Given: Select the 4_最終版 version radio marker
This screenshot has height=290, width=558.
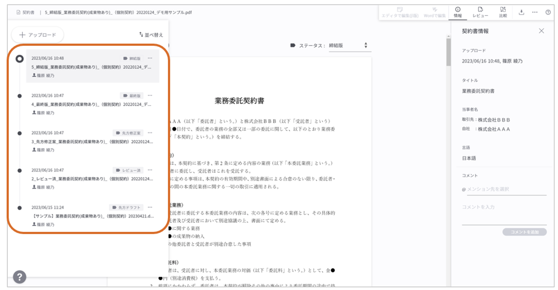Looking at the screenshot, I should pos(20,96).
